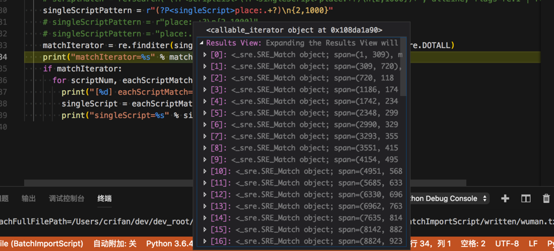Image resolution: width=554 pixels, height=251 pixels.
Task: Click 行 34, 列 1 cursor position indicator
Action: 431,244
